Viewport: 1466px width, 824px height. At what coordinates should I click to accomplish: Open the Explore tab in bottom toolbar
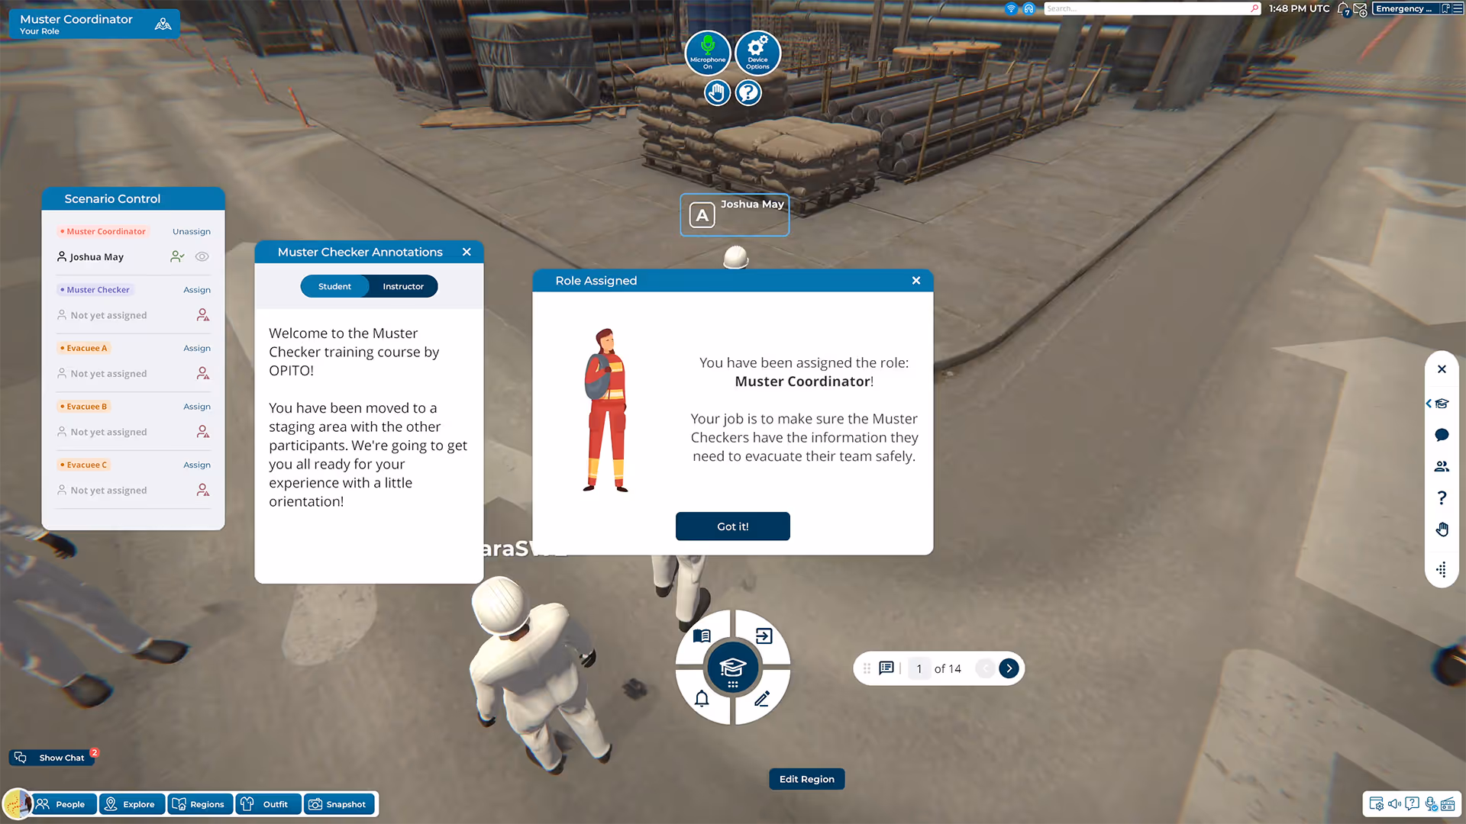point(131,804)
